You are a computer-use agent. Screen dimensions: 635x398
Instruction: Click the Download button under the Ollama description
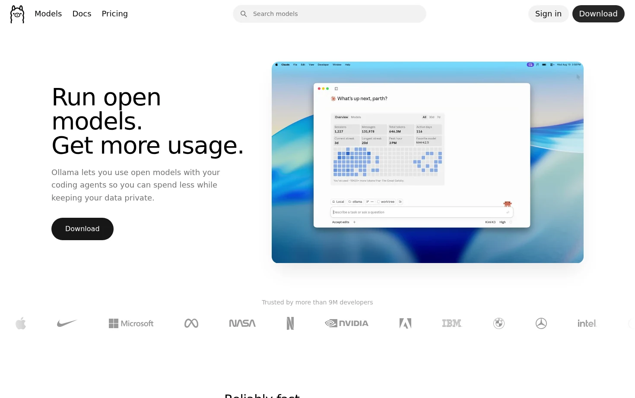[83, 229]
